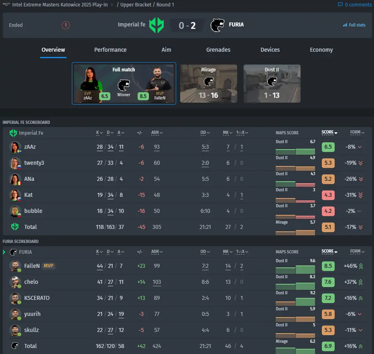Switch to the Devices tab

(270, 50)
